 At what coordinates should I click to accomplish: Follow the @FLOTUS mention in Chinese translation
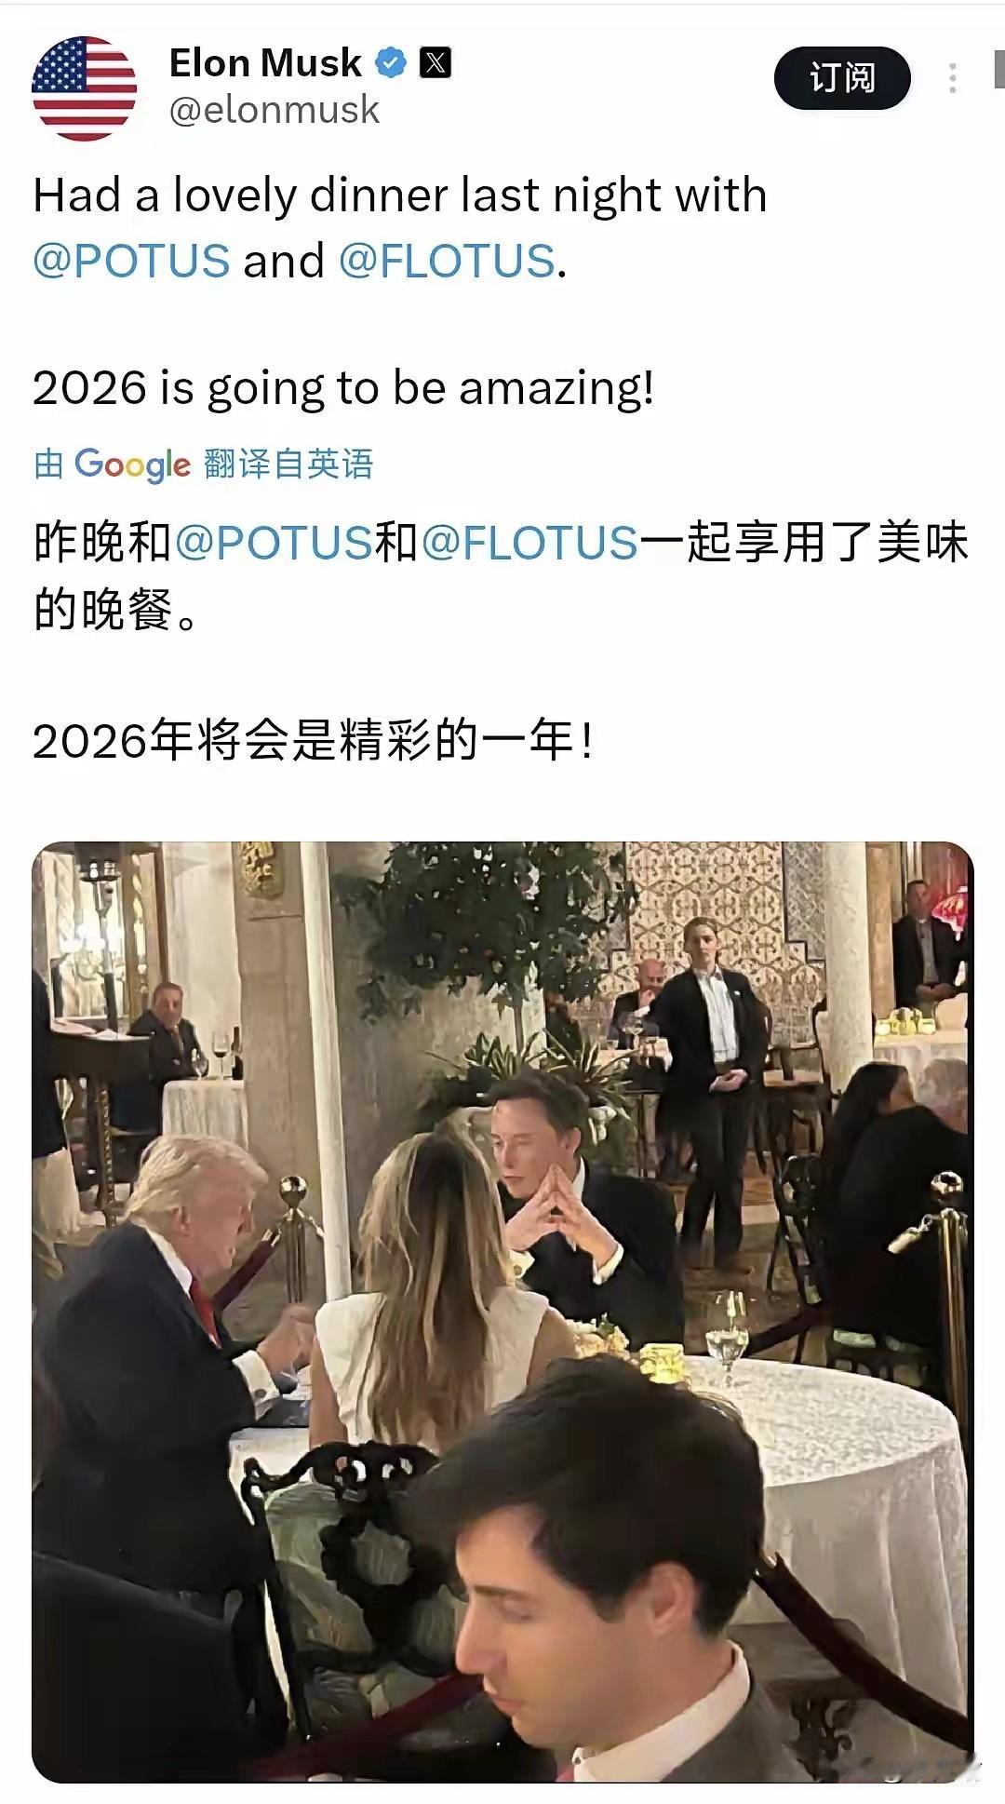click(529, 543)
